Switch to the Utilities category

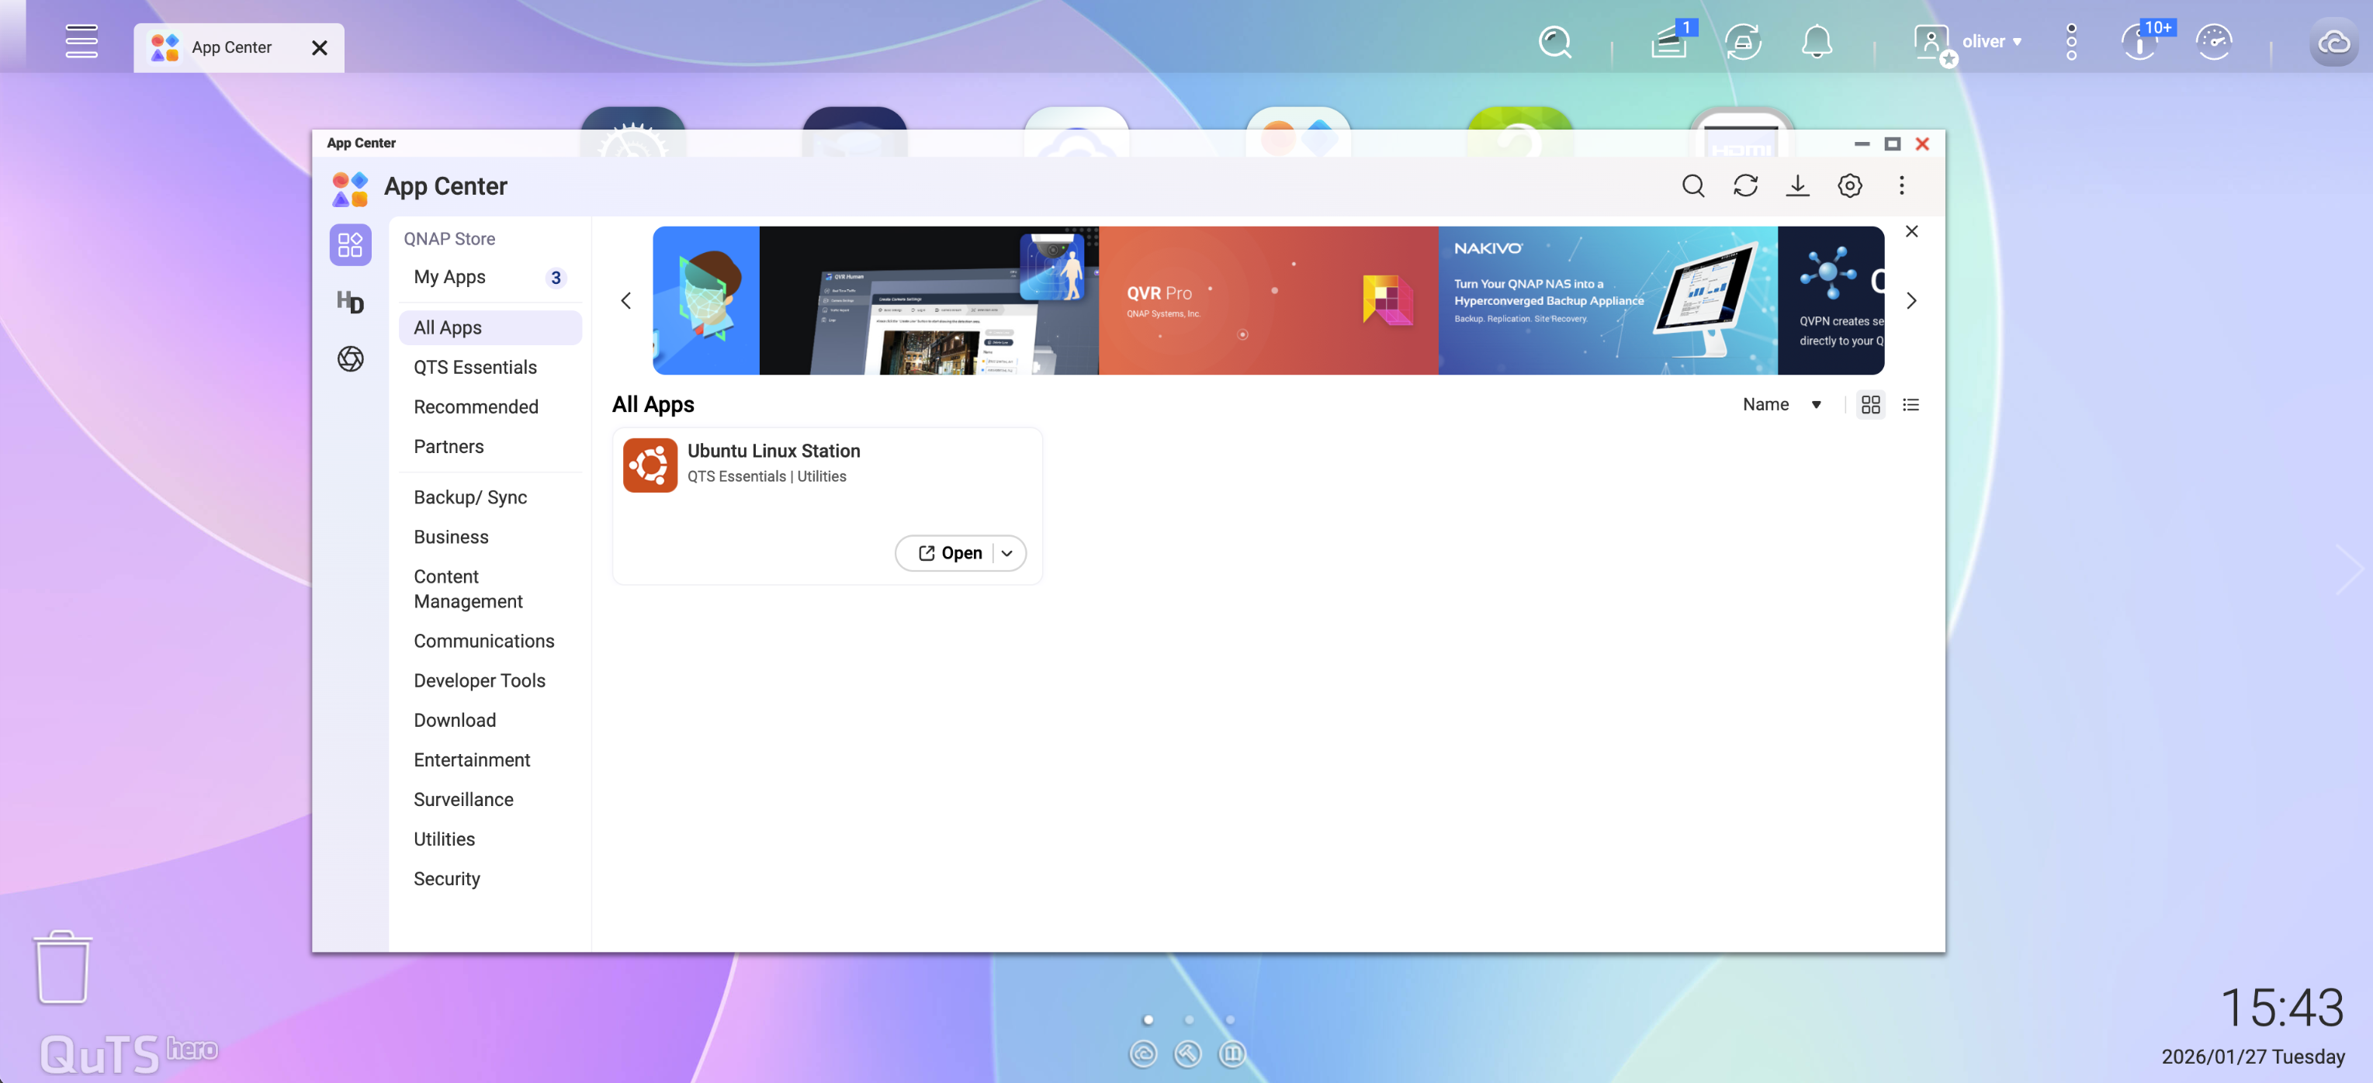pos(444,839)
